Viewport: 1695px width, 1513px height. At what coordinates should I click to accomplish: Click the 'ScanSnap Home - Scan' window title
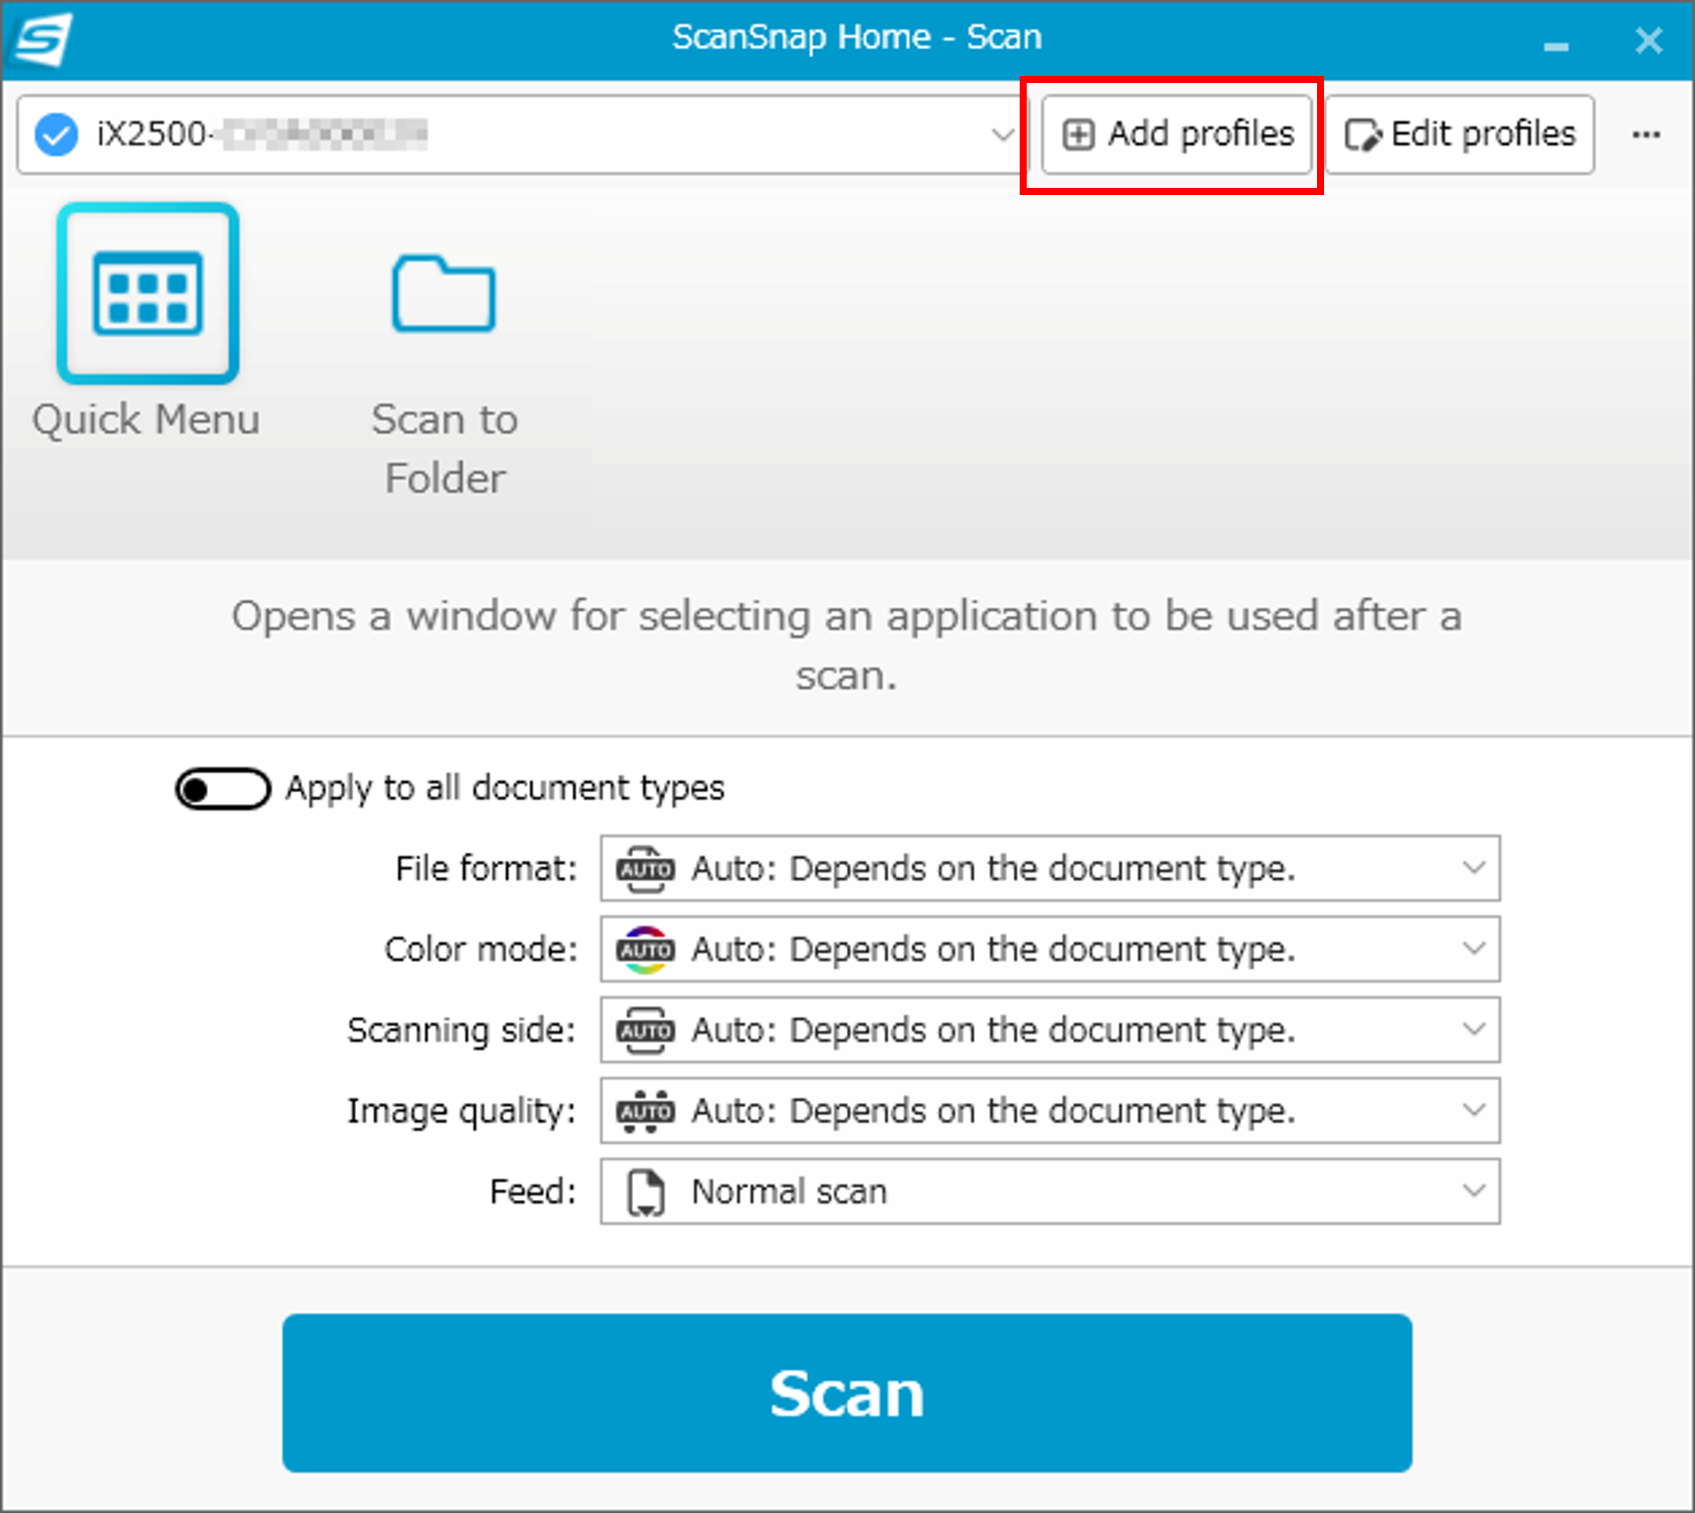tap(856, 38)
